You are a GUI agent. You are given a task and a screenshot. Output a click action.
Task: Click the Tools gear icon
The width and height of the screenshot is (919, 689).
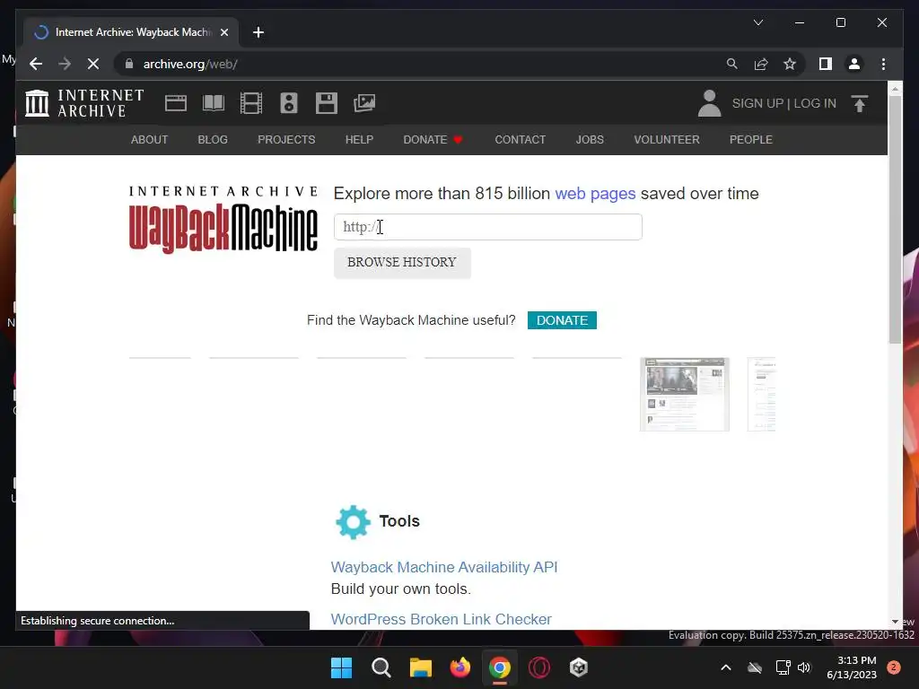pyautogui.click(x=353, y=521)
